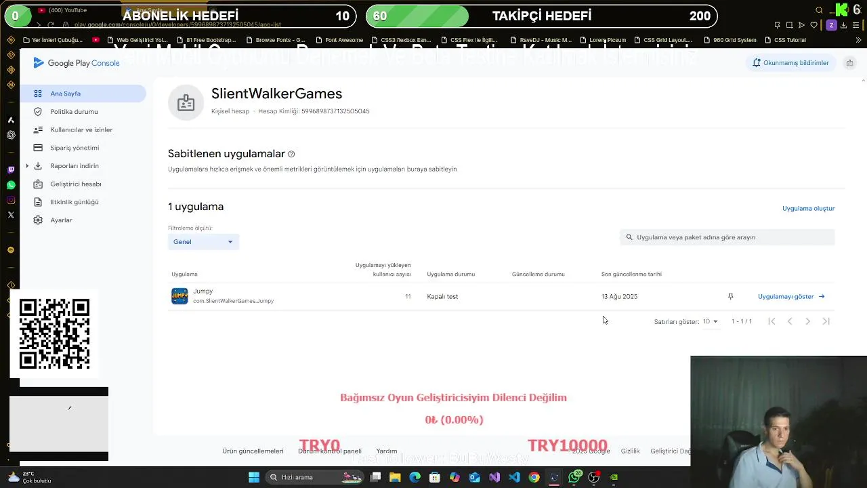Click 13 Ağu 2025 date cell
Viewport: 867px width, 488px height.
pos(619,296)
